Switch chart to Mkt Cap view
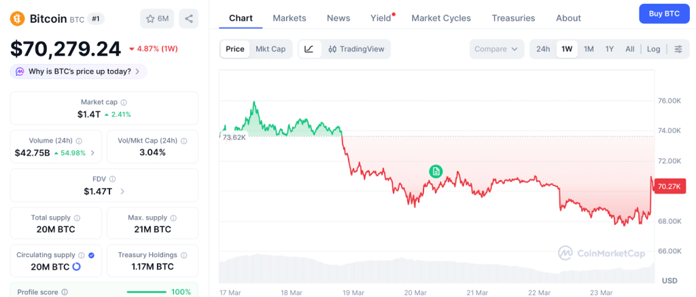The height and width of the screenshot is (297, 696). [271, 49]
